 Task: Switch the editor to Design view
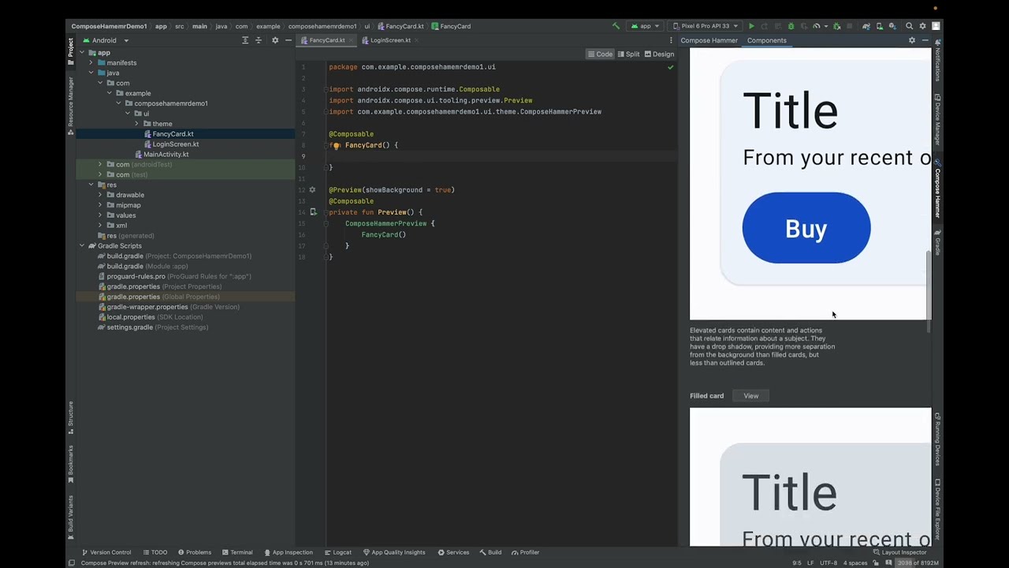click(x=659, y=54)
